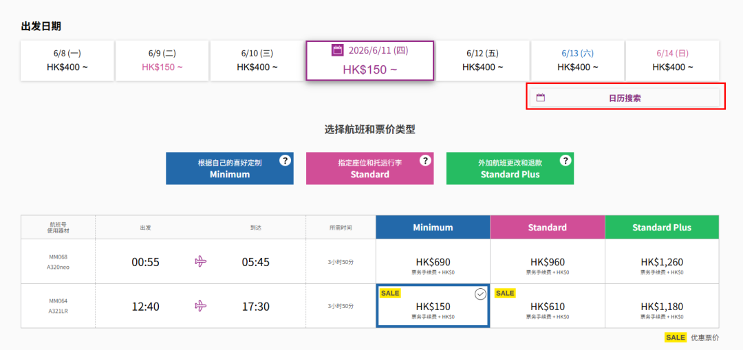Pick the 6/14 (日) date tab
743x350 pixels.
coord(672,61)
